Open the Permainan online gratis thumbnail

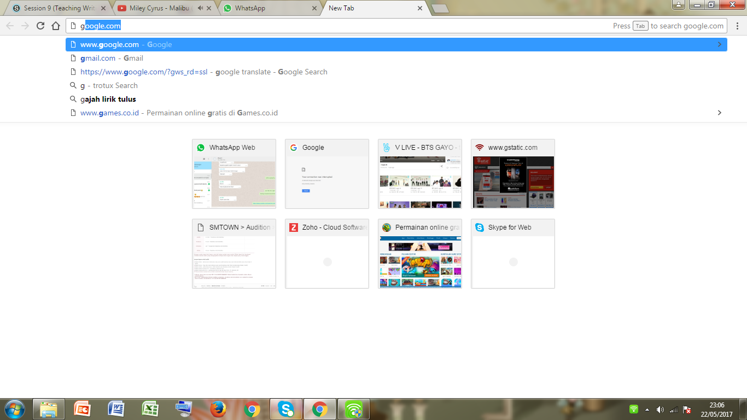(420, 254)
